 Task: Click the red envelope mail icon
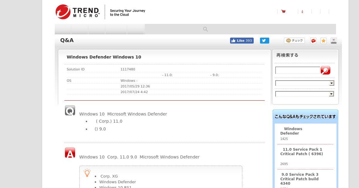[x=313, y=41]
